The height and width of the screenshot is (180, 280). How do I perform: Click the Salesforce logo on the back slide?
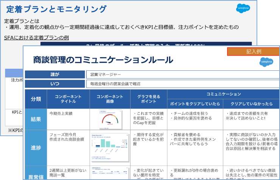[243, 8]
